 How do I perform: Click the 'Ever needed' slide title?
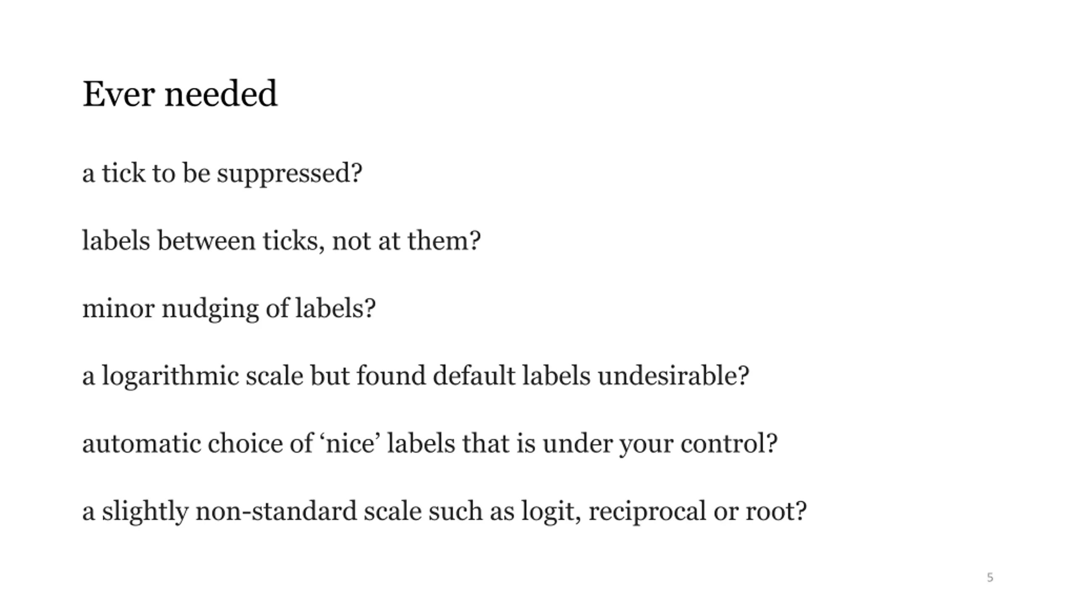[180, 94]
